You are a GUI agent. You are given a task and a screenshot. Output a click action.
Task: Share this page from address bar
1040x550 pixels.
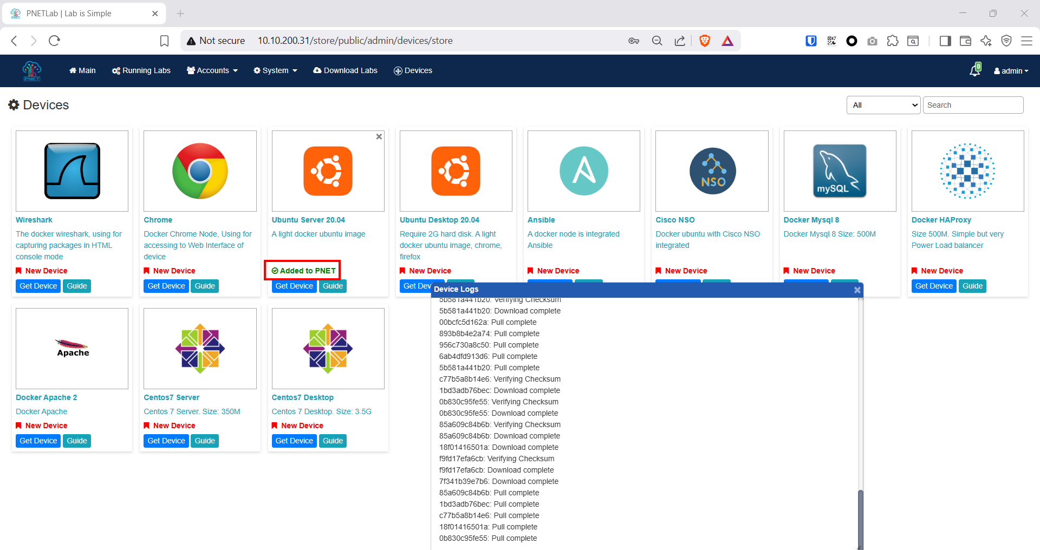[680, 41]
